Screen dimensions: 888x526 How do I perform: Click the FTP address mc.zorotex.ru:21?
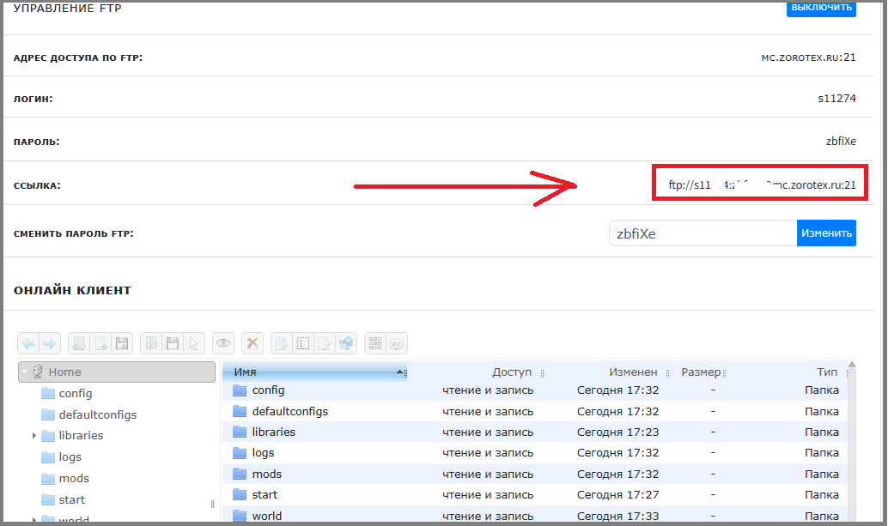809,57
